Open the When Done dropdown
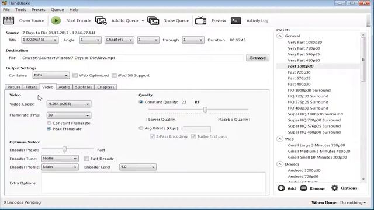374x210 pixels. coord(353,202)
